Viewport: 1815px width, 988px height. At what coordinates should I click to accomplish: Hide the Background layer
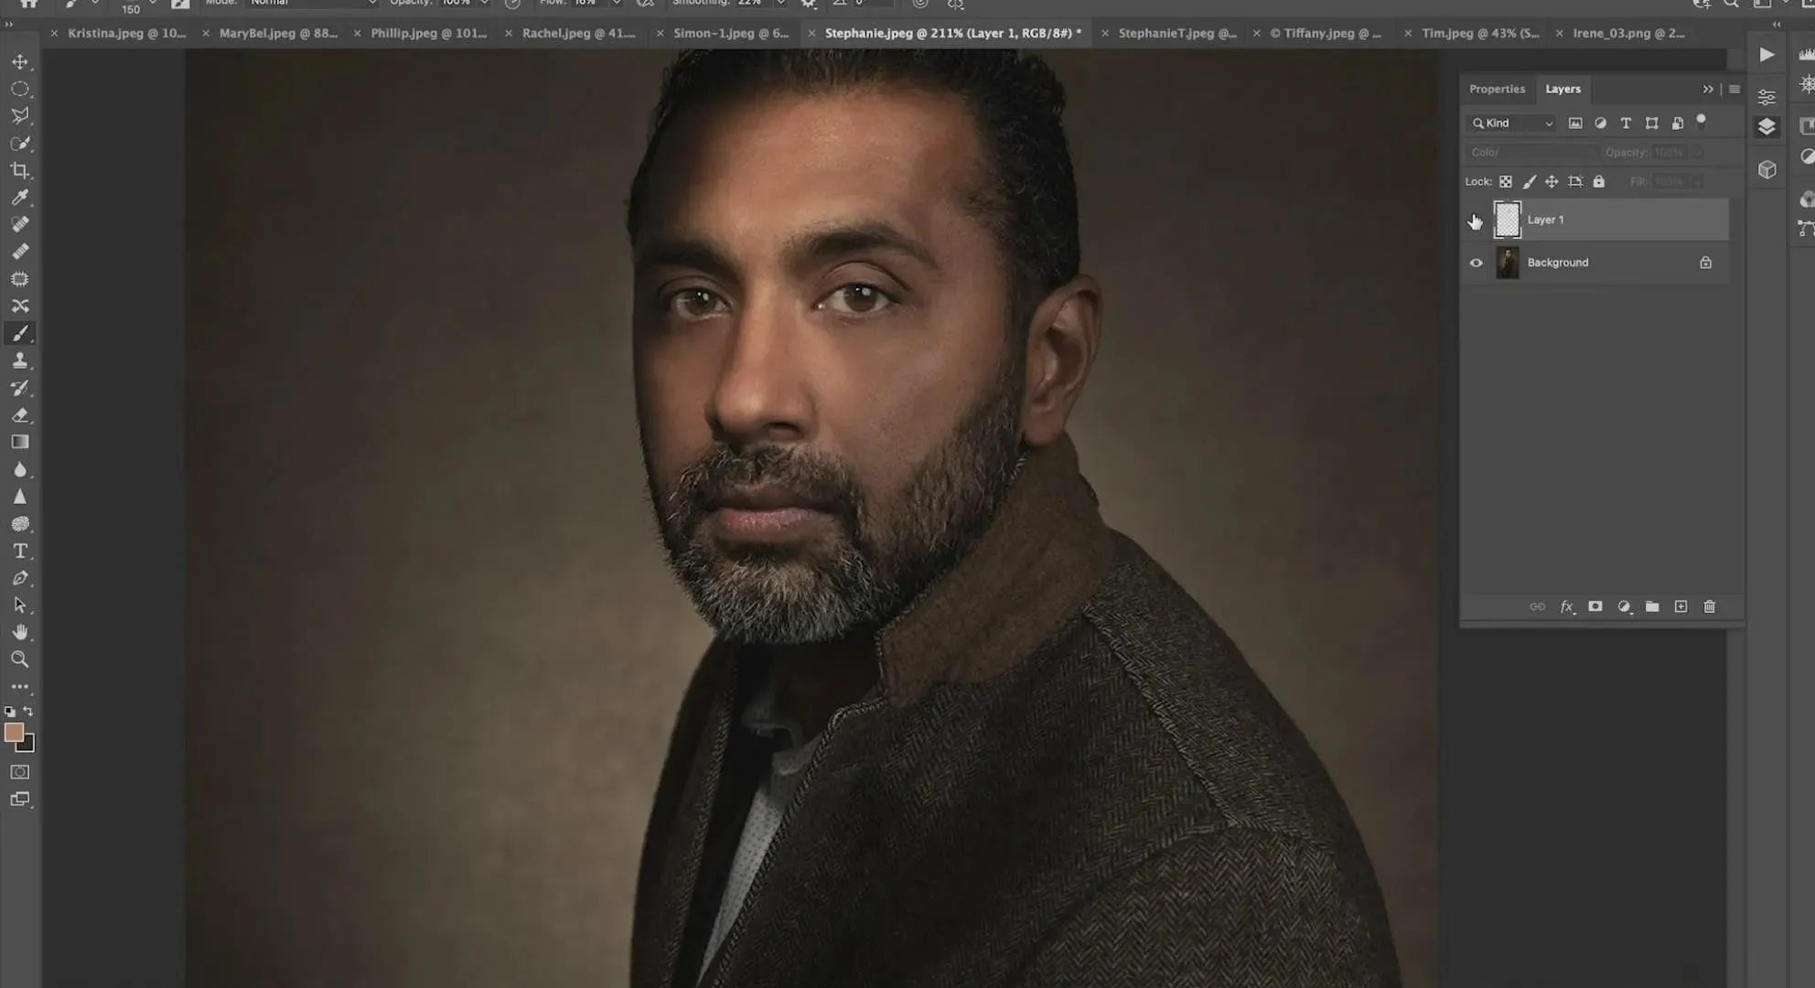pyautogui.click(x=1476, y=263)
